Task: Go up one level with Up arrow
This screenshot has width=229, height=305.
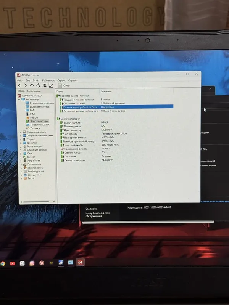Action: pyautogui.click(x=32, y=85)
